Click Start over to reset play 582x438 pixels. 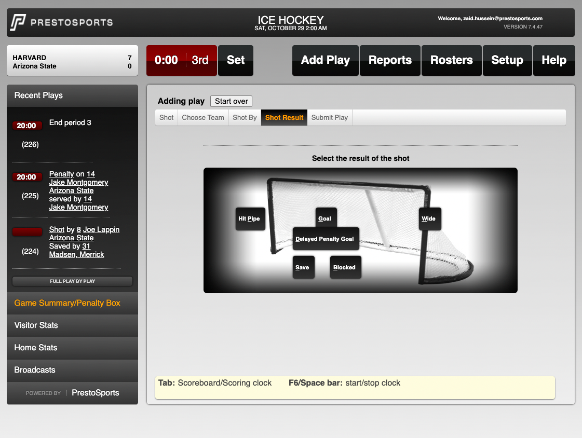[231, 101]
